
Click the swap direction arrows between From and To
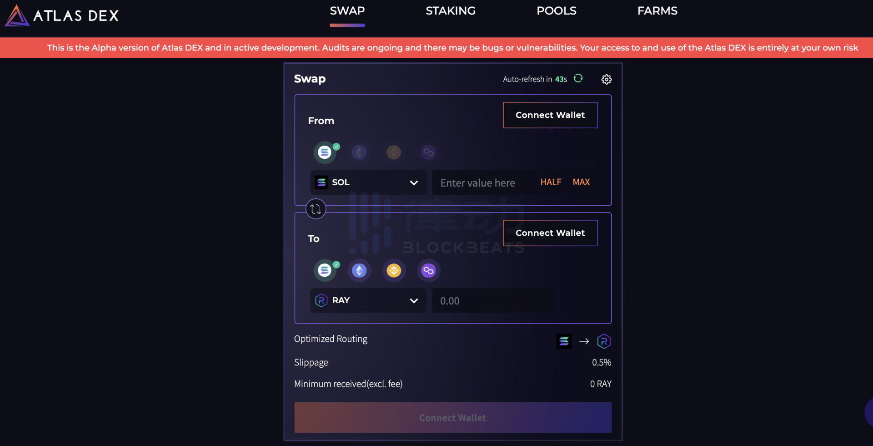click(316, 209)
